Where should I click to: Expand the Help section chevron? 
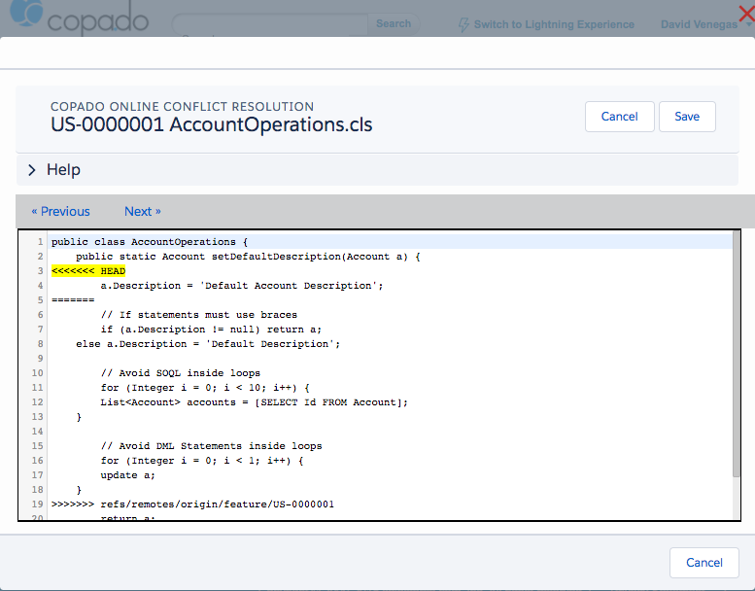[x=32, y=170]
